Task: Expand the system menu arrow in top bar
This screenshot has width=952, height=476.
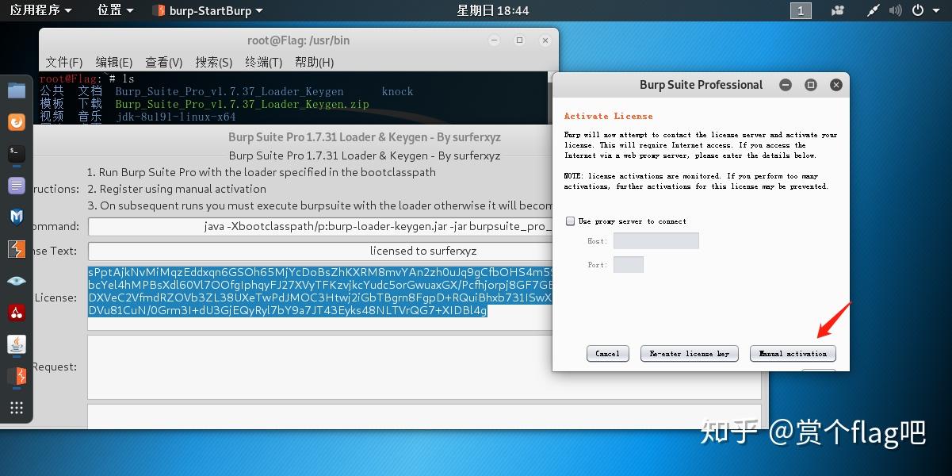Action: point(938,10)
